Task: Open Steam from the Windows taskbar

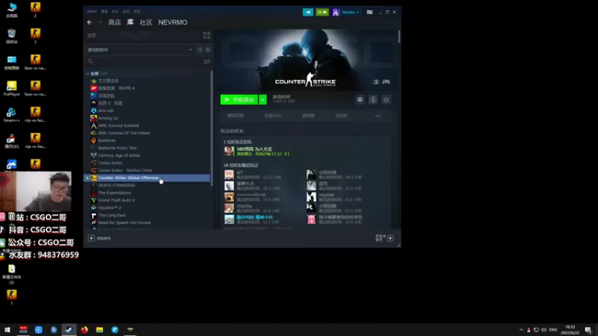Action: (69, 330)
